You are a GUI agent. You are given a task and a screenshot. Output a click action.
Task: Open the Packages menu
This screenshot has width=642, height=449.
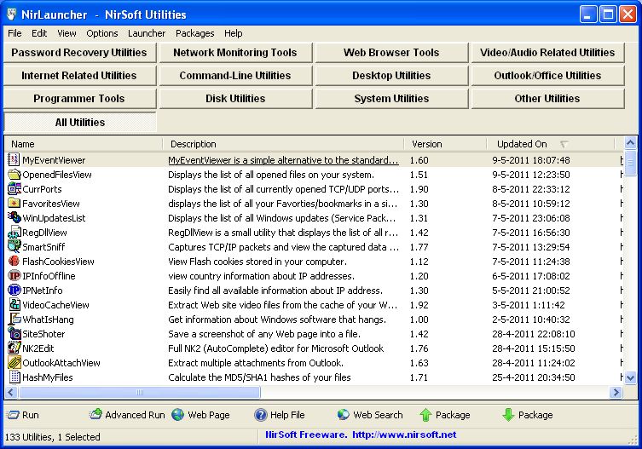coord(194,33)
